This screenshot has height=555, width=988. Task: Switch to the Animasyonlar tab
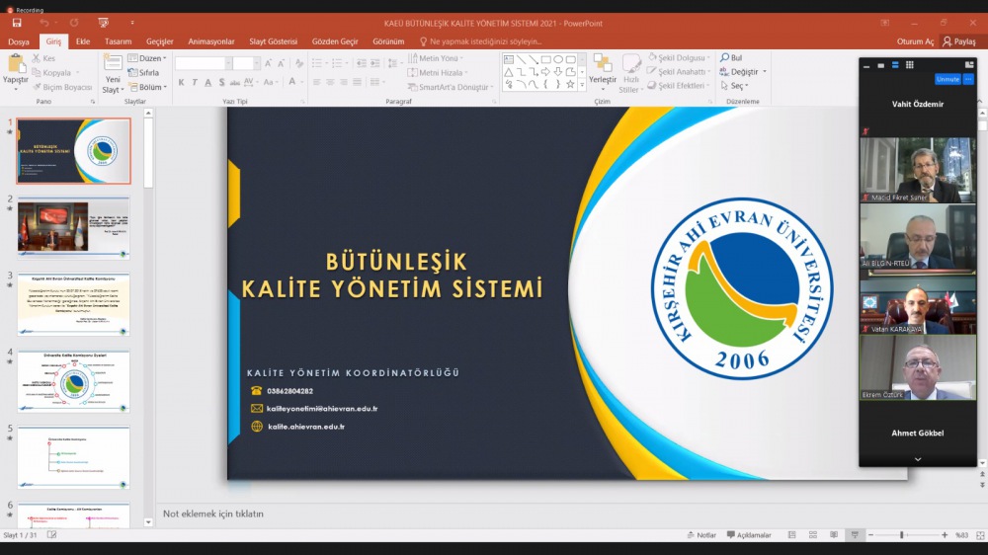(x=211, y=41)
